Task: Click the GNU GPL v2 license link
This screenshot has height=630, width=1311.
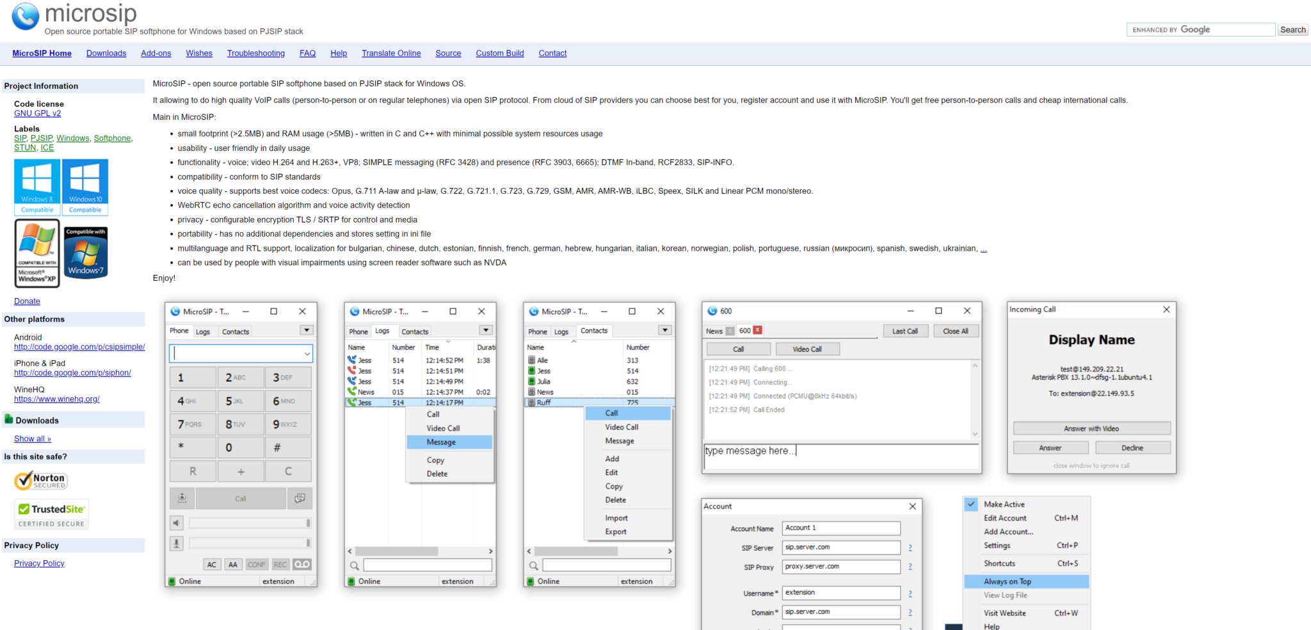Action: point(37,113)
